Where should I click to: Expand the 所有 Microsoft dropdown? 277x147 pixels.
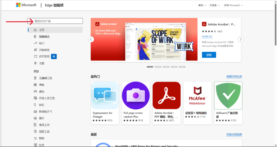[233, 5]
